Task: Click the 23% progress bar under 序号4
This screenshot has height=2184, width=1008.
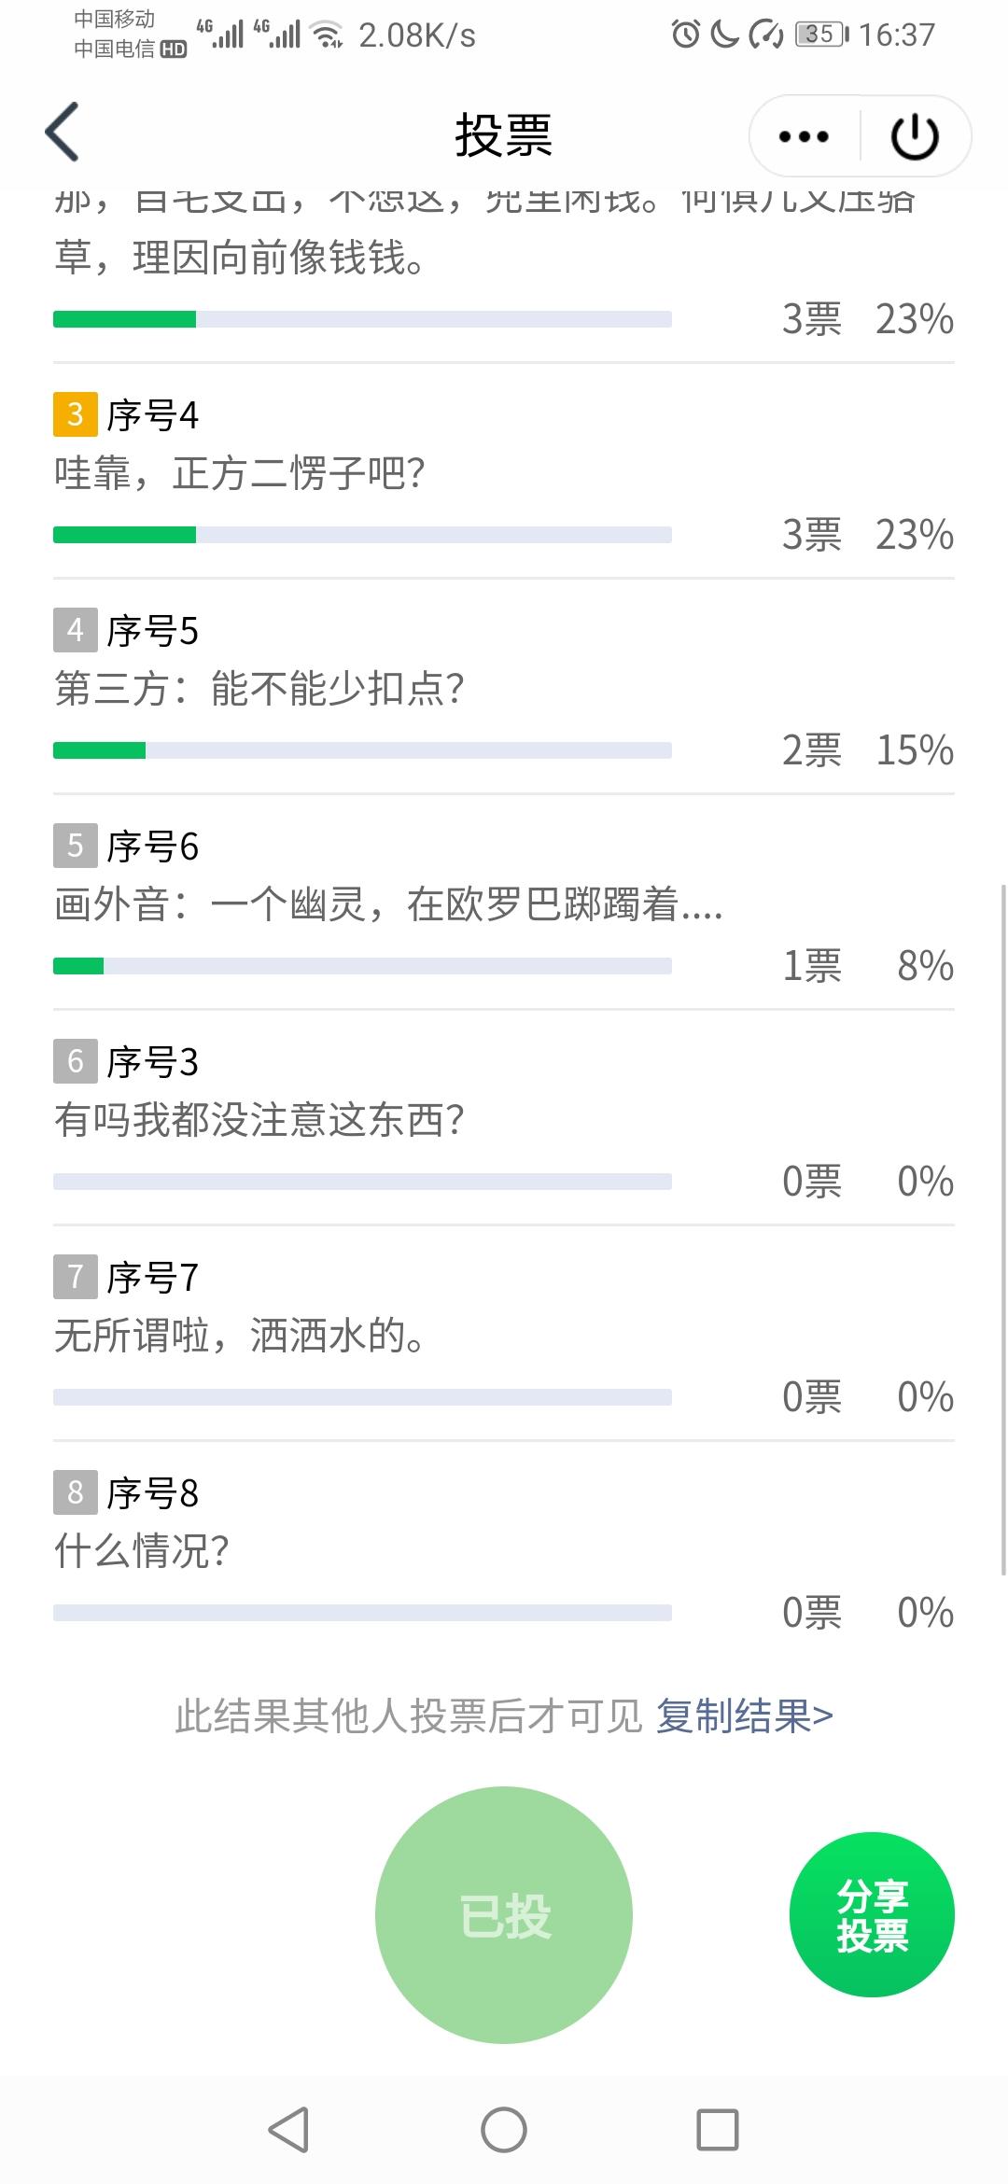Action: pos(362,535)
